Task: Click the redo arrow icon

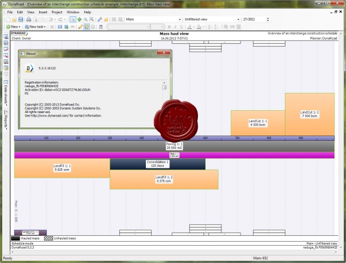Action: [x=60, y=20]
